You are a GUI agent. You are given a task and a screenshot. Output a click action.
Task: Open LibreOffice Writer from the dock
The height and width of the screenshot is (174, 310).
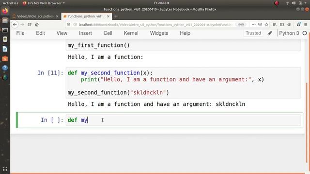click(x=5, y=49)
